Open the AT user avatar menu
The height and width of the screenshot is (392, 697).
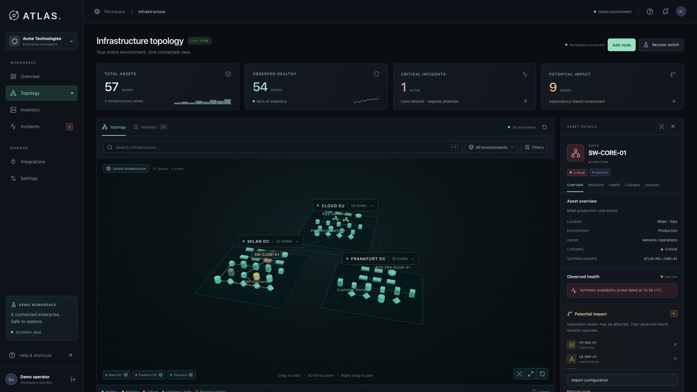[681, 12]
